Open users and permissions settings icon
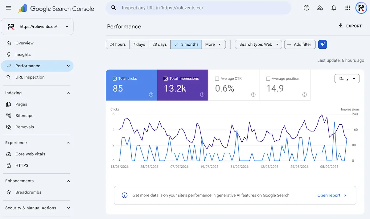The image size is (370, 219). pyautogui.click(x=320, y=8)
